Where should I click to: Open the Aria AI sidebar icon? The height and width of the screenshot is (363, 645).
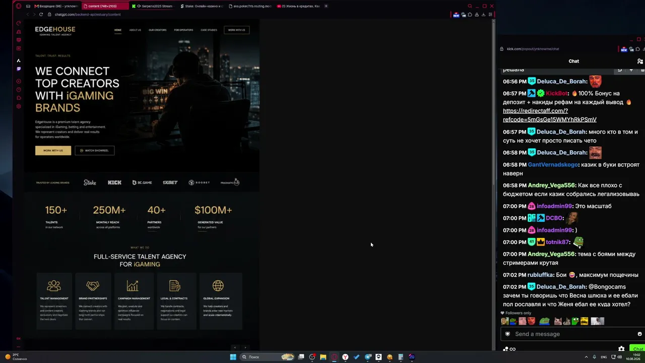[19, 60]
